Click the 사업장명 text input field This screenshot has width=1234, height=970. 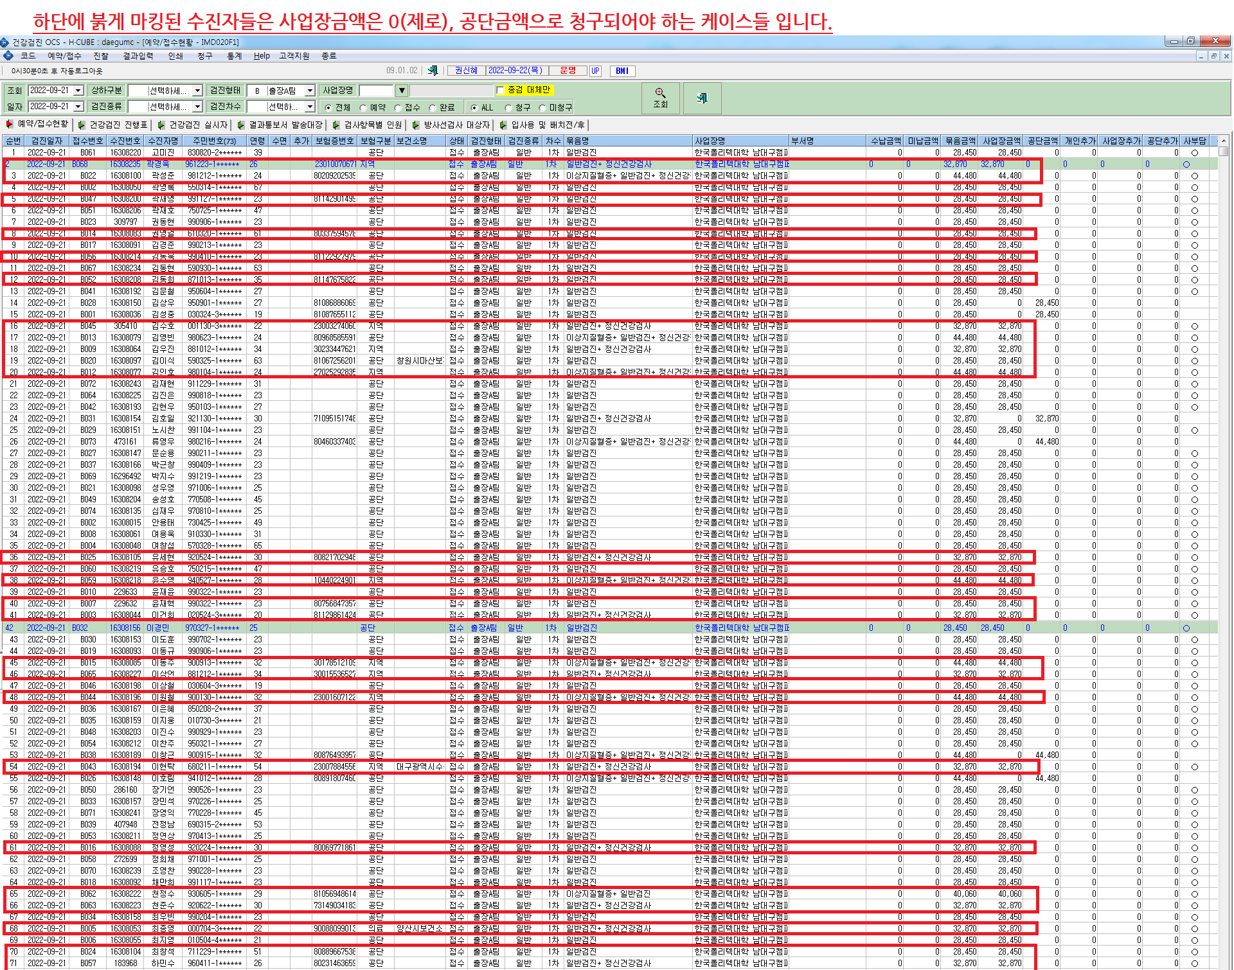(376, 91)
